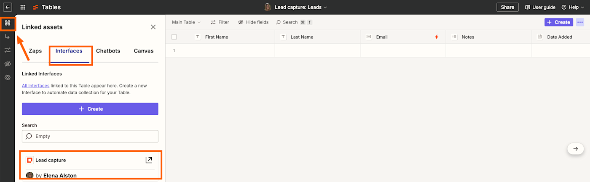Click the purple Create button in Linked assets
The width and height of the screenshot is (590, 182).
[x=90, y=109]
